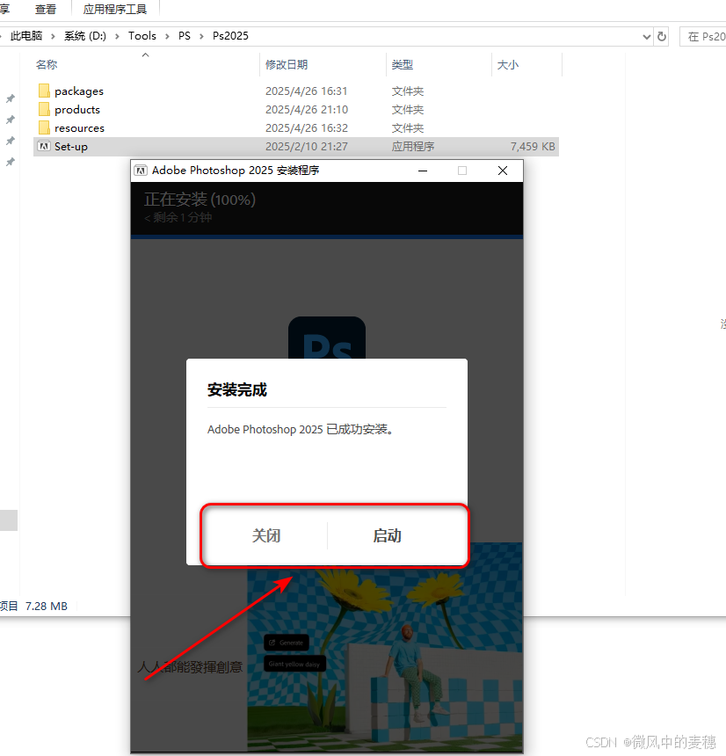Navigate to 系统 (D:) in the breadcrumb
Screen dimensions: 726x756
(85, 36)
